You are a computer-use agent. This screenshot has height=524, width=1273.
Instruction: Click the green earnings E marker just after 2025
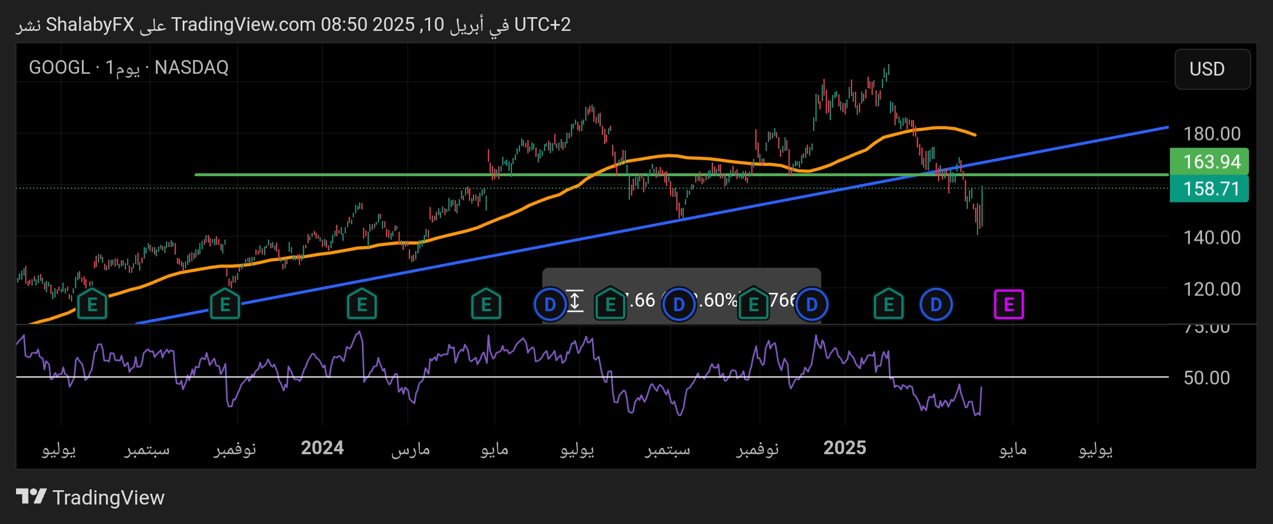coord(889,304)
